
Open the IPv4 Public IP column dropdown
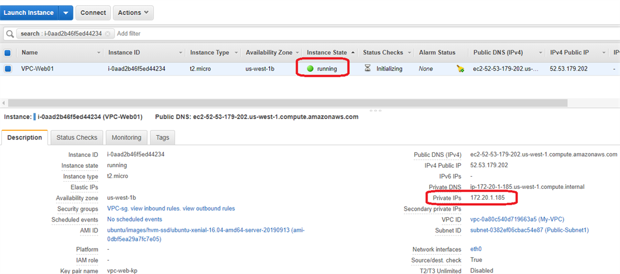[604, 53]
